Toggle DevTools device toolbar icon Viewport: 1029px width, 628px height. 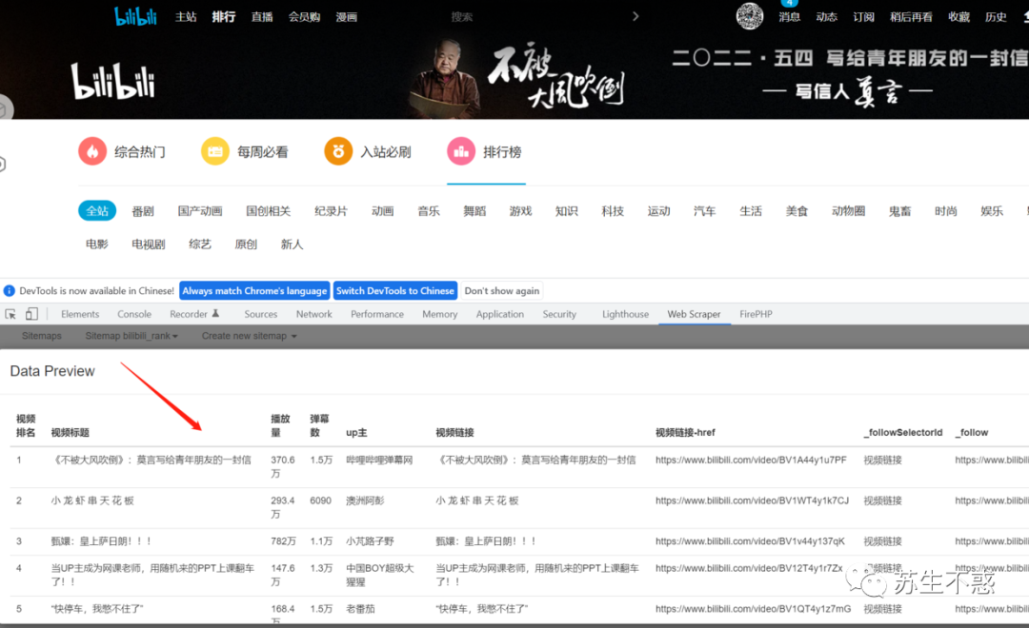point(31,314)
